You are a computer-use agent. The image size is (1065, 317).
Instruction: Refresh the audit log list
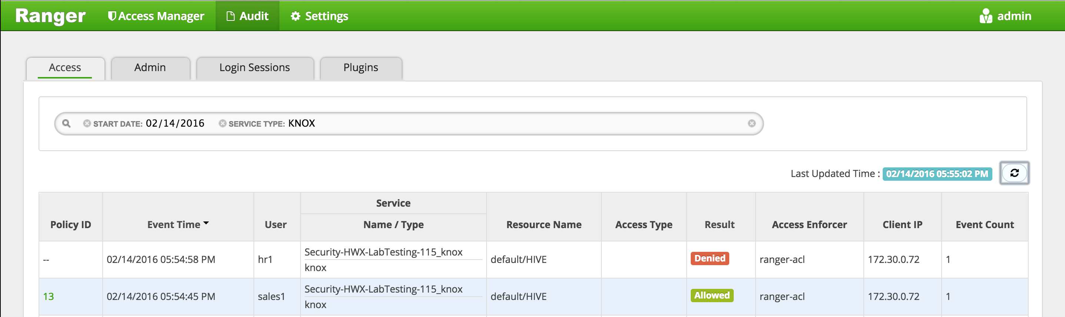click(1014, 173)
